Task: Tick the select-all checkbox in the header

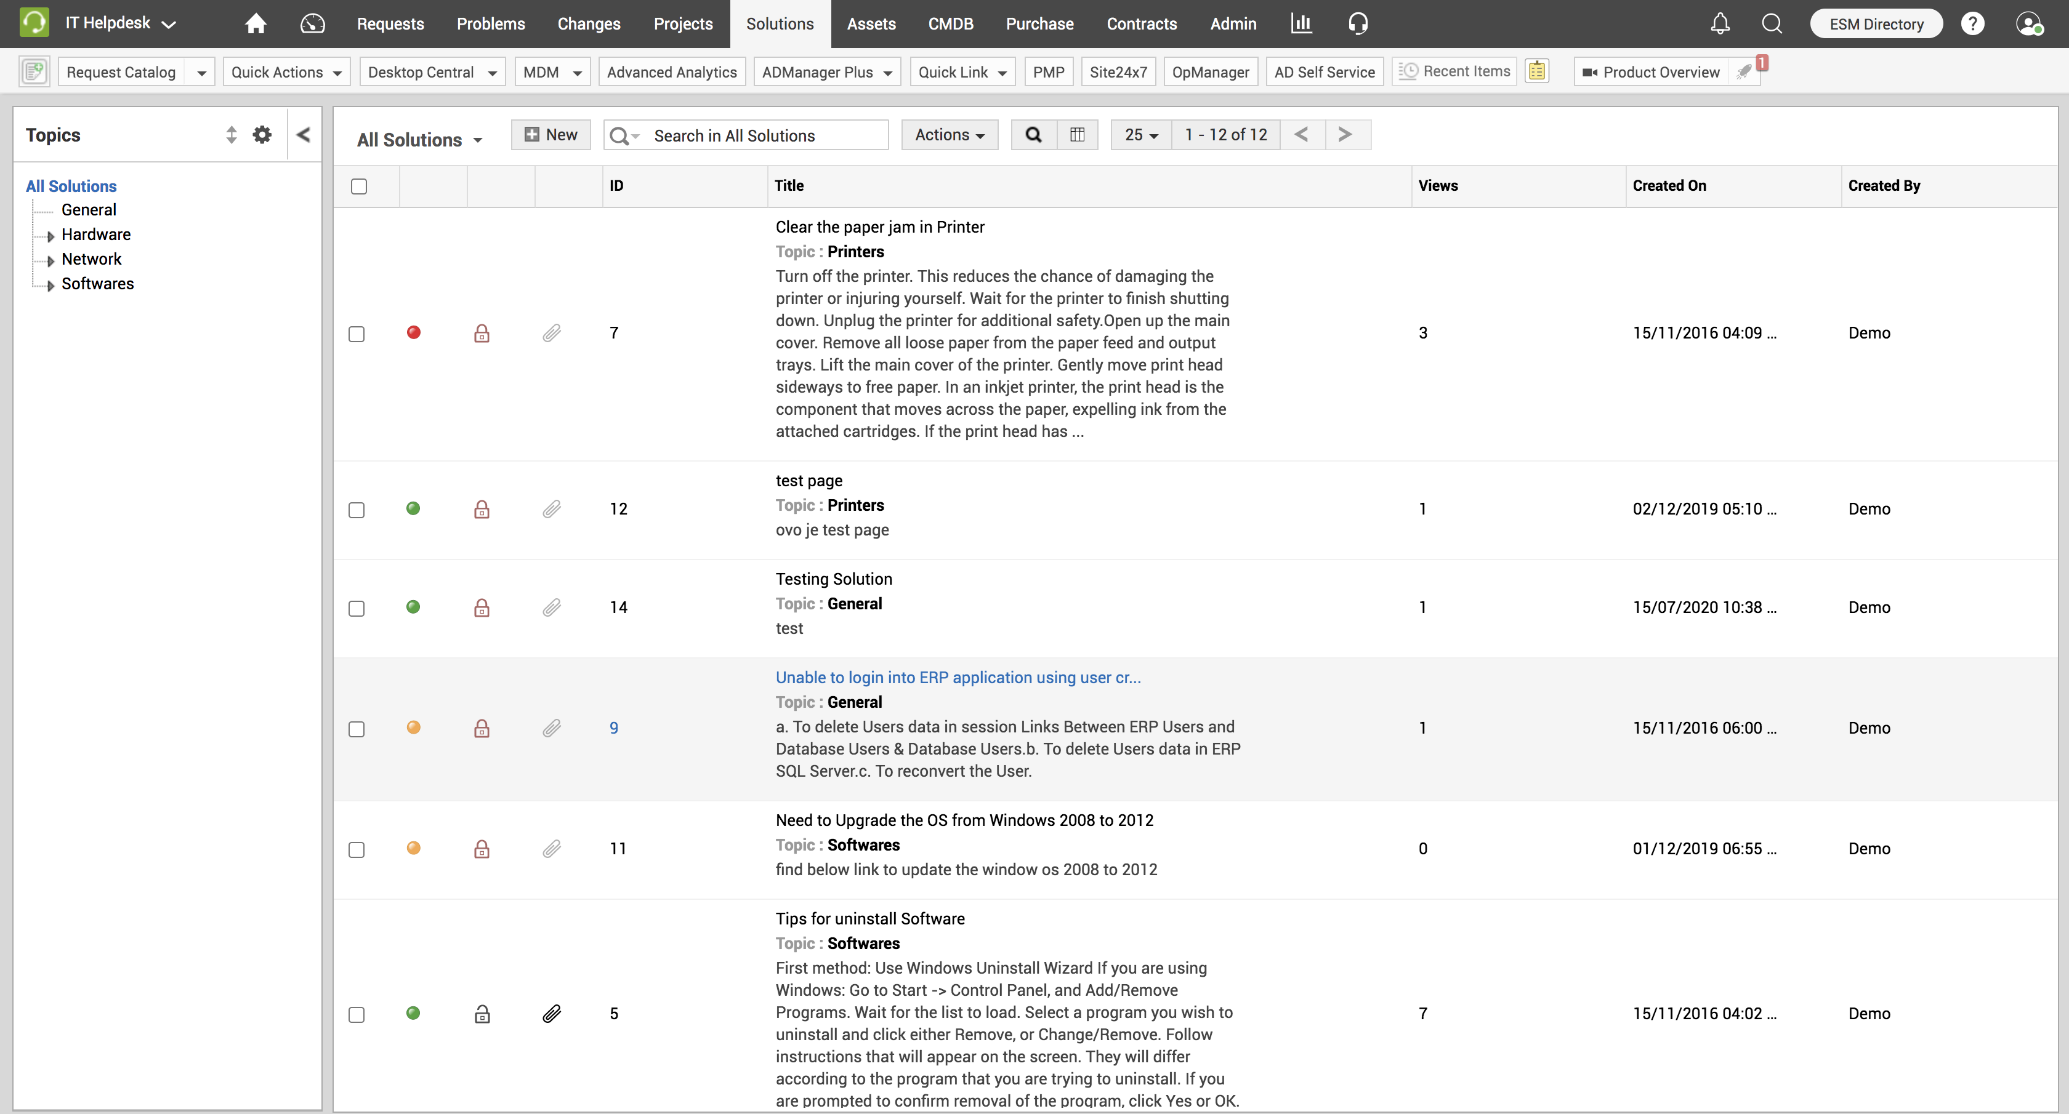Action: (x=359, y=186)
